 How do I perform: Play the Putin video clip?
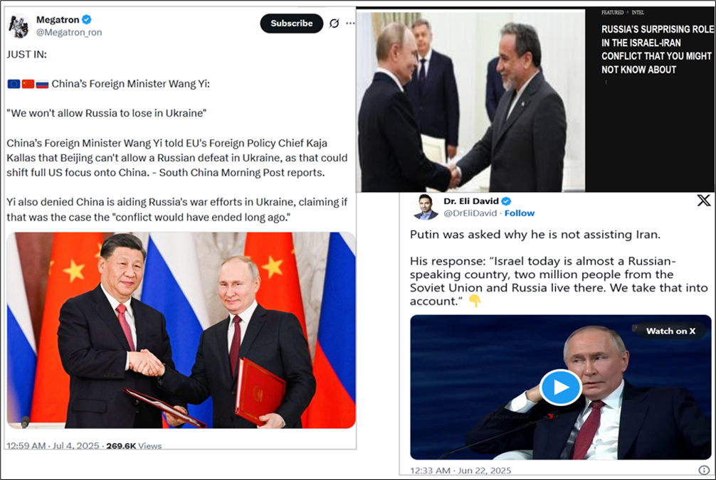tap(561, 388)
